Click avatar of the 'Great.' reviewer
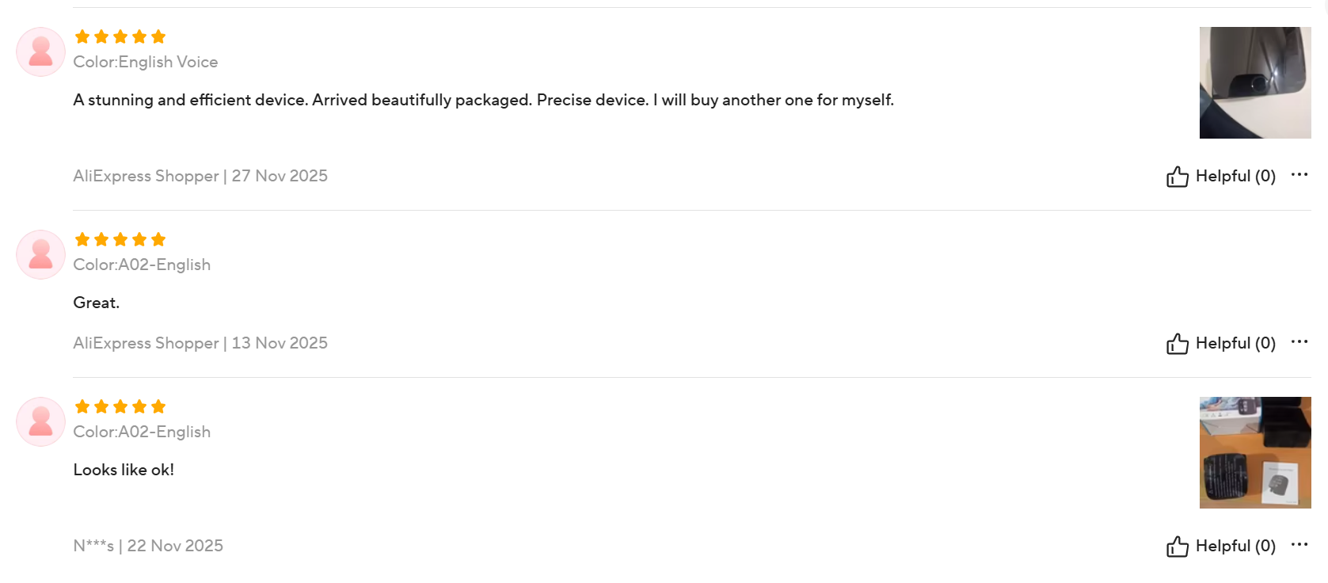This screenshot has width=1328, height=583. pos(40,254)
